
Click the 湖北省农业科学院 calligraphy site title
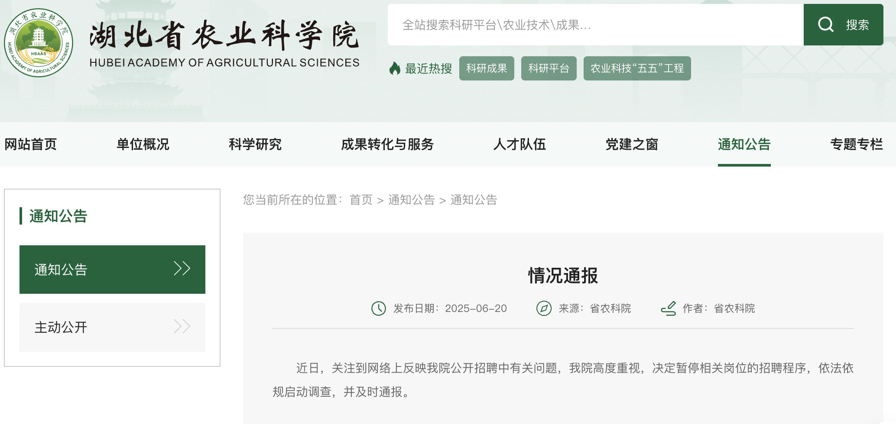[x=224, y=35]
